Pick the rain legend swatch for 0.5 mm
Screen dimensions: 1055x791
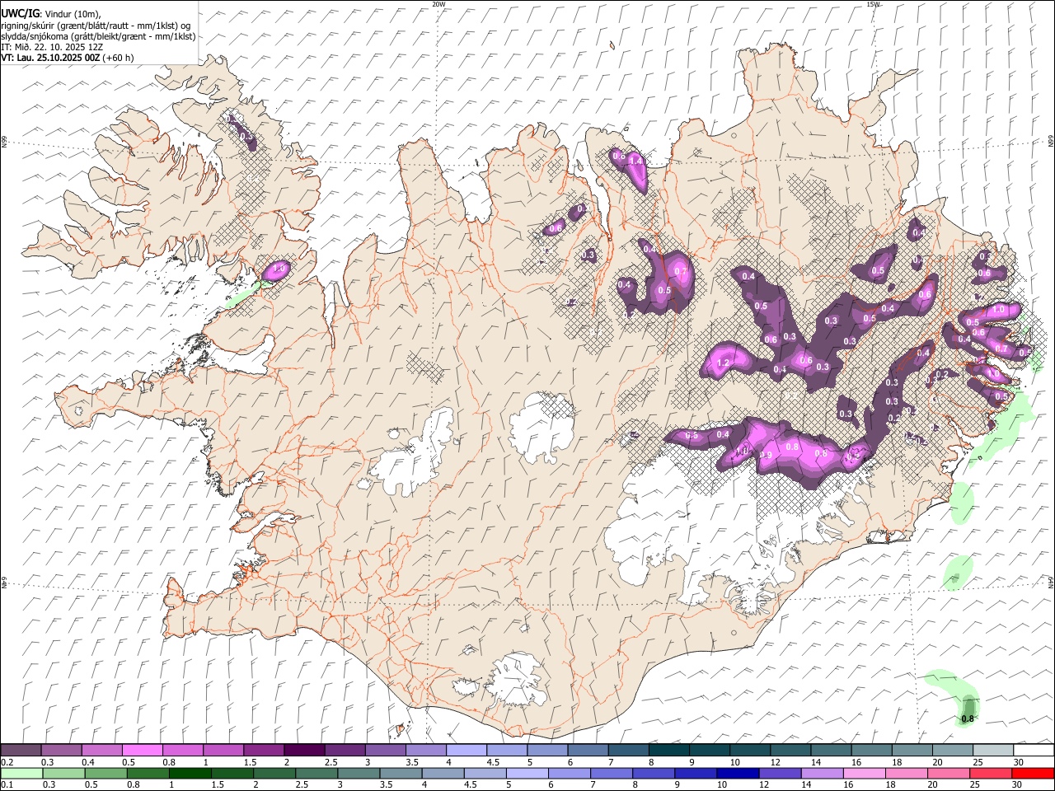[x=105, y=773]
